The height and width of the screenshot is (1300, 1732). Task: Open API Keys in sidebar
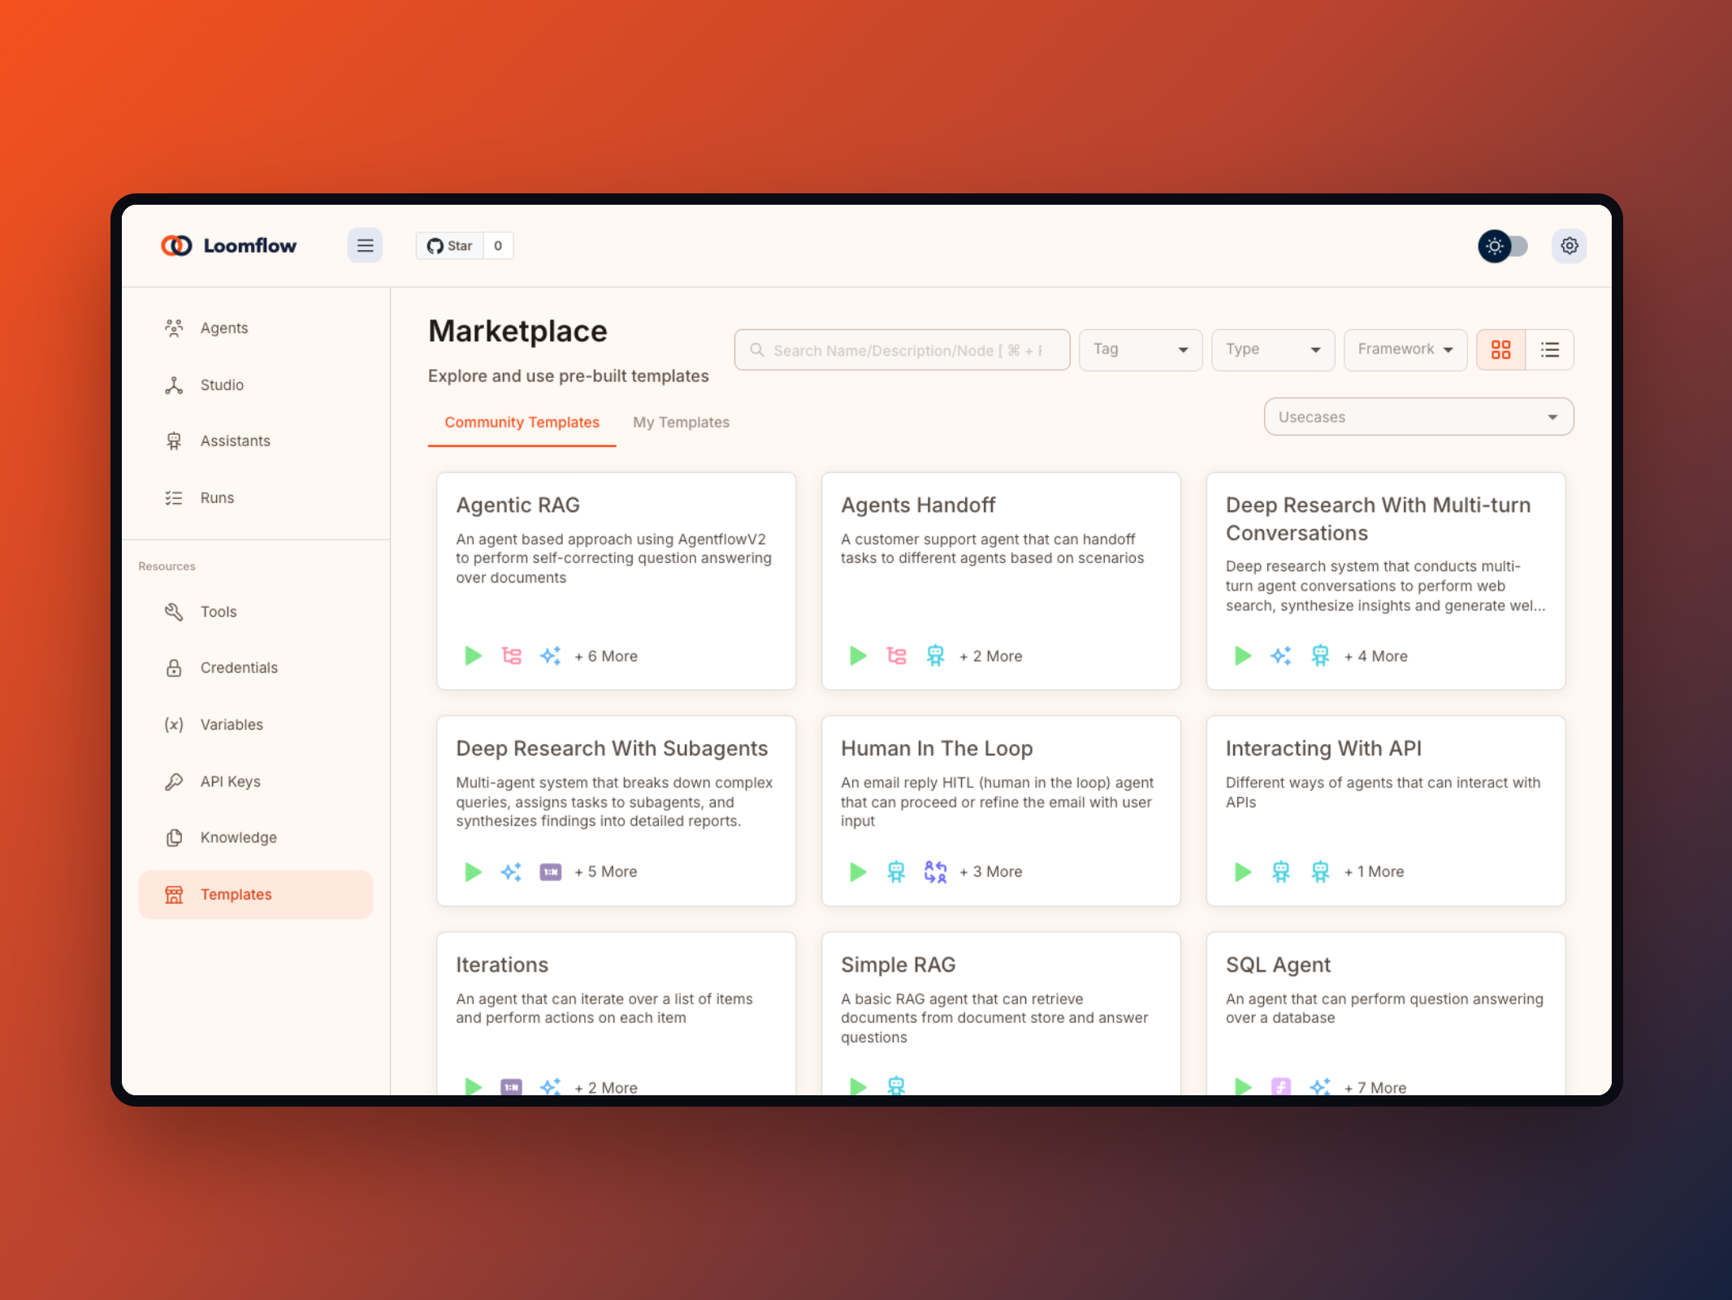(255, 782)
